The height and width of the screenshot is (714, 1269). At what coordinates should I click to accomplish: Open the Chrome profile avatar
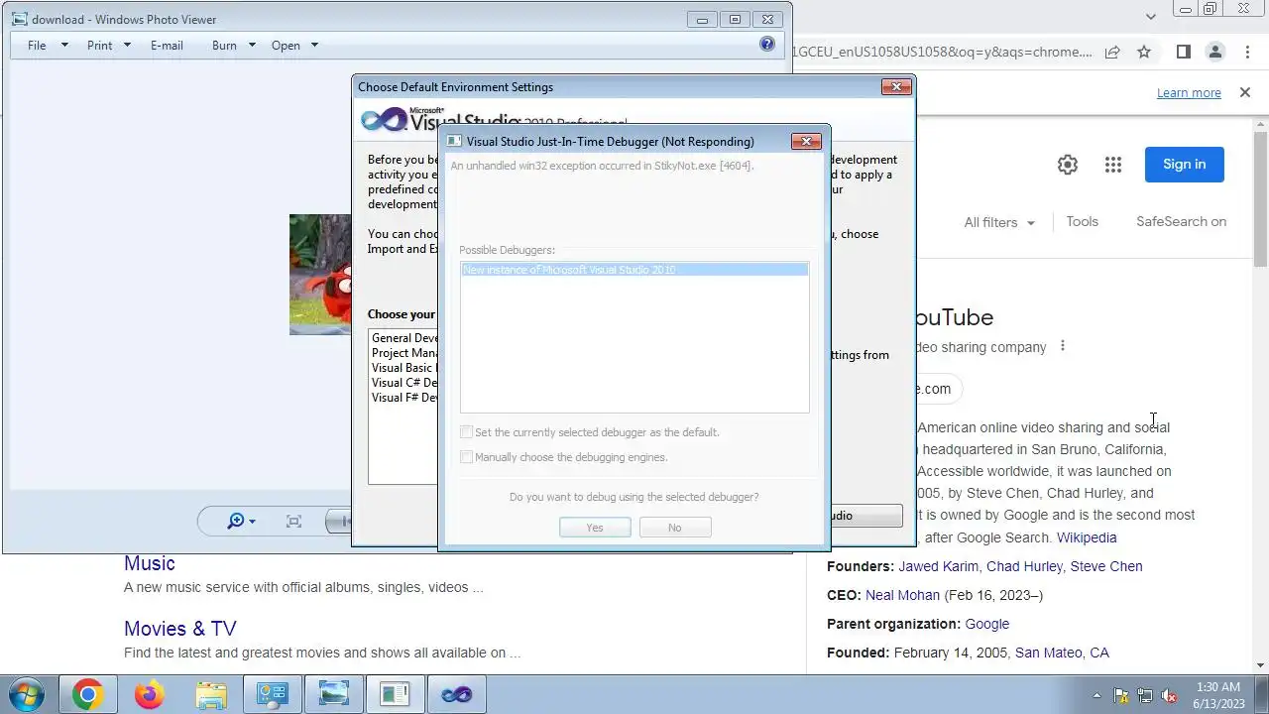pyautogui.click(x=1214, y=52)
